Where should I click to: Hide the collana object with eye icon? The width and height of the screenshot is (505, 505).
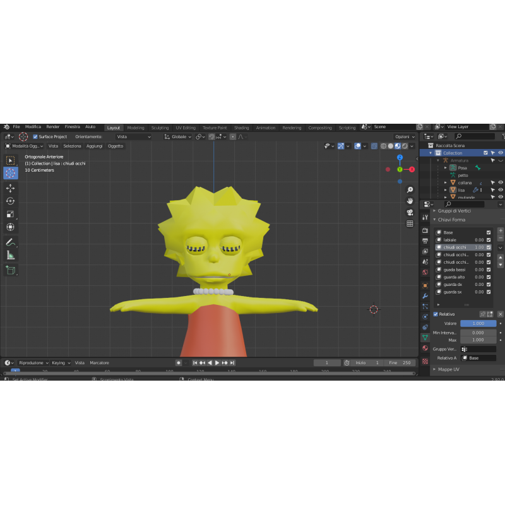point(501,182)
